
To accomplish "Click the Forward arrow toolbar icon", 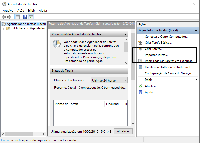I will click(9, 17).
